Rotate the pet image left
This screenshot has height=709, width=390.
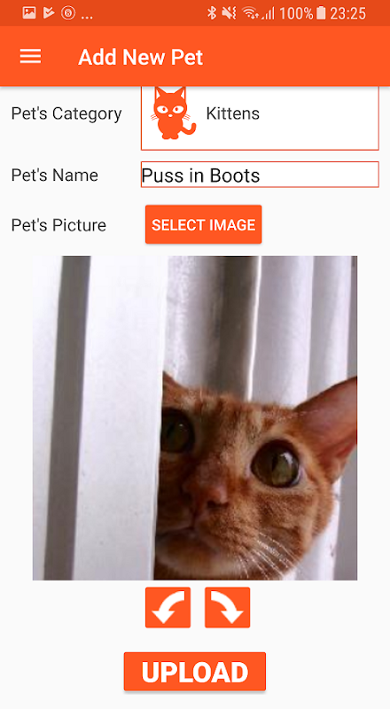[168, 607]
